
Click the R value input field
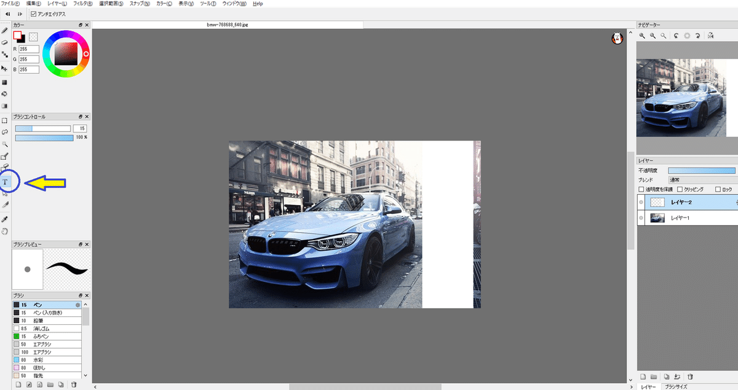(x=29, y=49)
